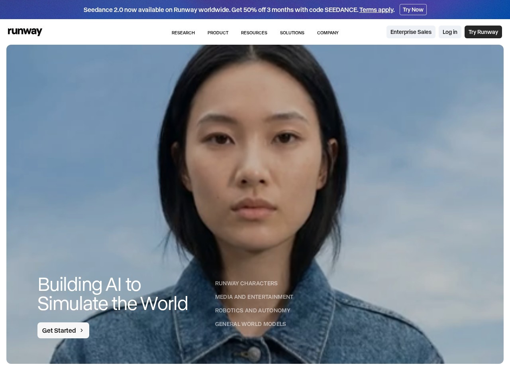Viewport: 510px width, 383px height.
Task: Click the chevron arrow on Get Started
Action: (x=82, y=330)
